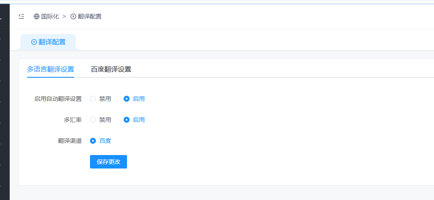The height and width of the screenshot is (200, 434).
Task: Disable 多汇率 with the 禁用 radio
Action: (x=93, y=120)
